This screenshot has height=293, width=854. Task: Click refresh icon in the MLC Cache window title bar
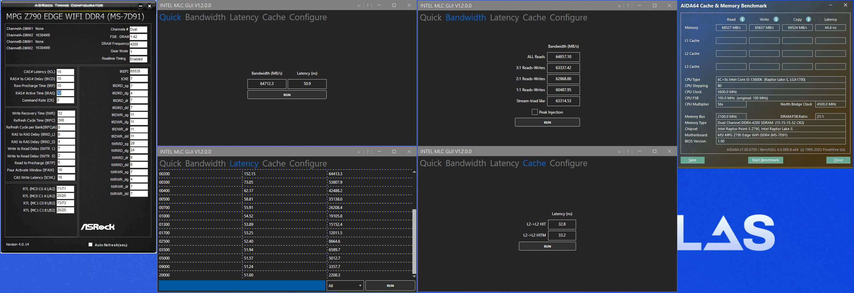619,152
